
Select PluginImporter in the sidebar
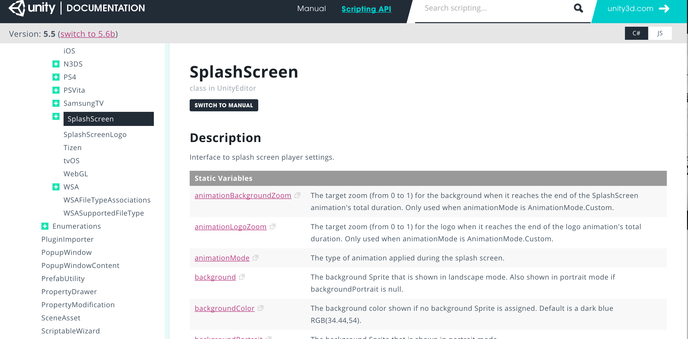click(x=67, y=239)
